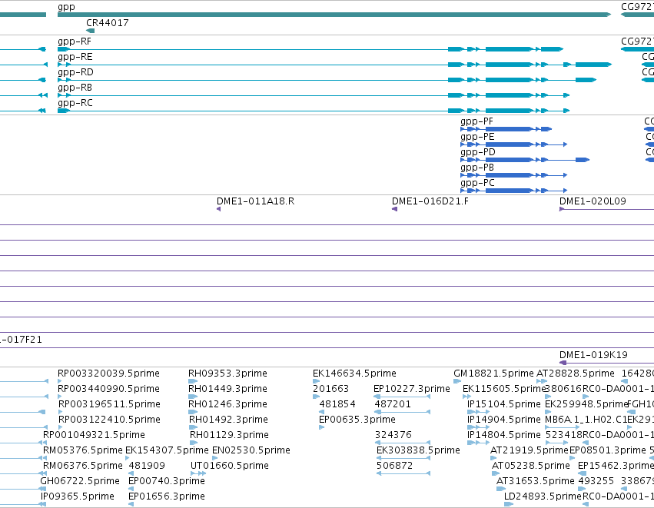The width and height of the screenshot is (654, 508).
Task: Select the AT05238.5prime EST label
Action: (531, 466)
